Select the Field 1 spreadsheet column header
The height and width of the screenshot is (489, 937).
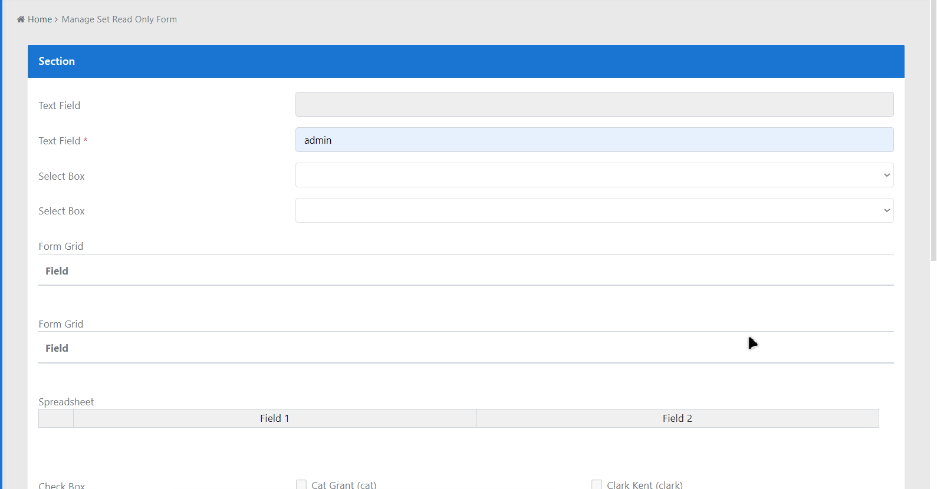point(274,418)
